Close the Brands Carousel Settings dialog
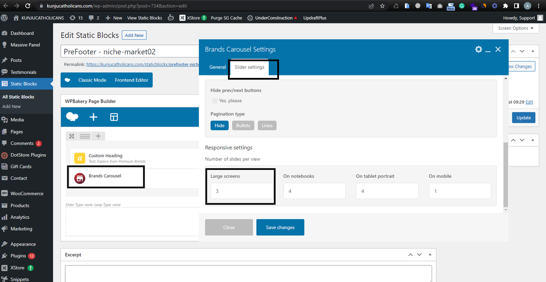546x282 pixels. pos(498,49)
